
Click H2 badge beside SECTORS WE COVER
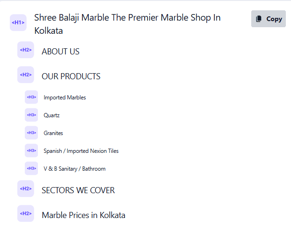pyautogui.click(x=26, y=188)
